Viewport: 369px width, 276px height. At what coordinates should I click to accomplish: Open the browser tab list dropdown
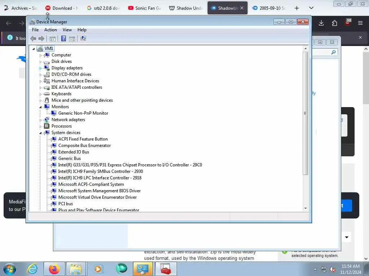[x=311, y=8]
